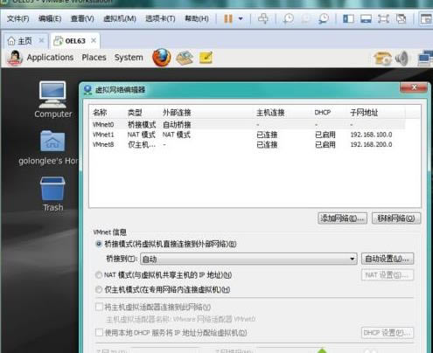Click subnet address 192.168.100.0
The height and width of the screenshot is (353, 433).
(x=371, y=135)
